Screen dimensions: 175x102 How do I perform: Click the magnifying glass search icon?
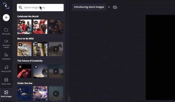(21, 8)
